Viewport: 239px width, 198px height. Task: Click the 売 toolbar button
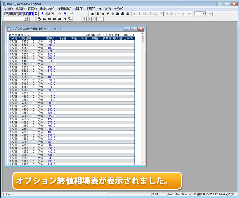pyautogui.click(x=113, y=14)
